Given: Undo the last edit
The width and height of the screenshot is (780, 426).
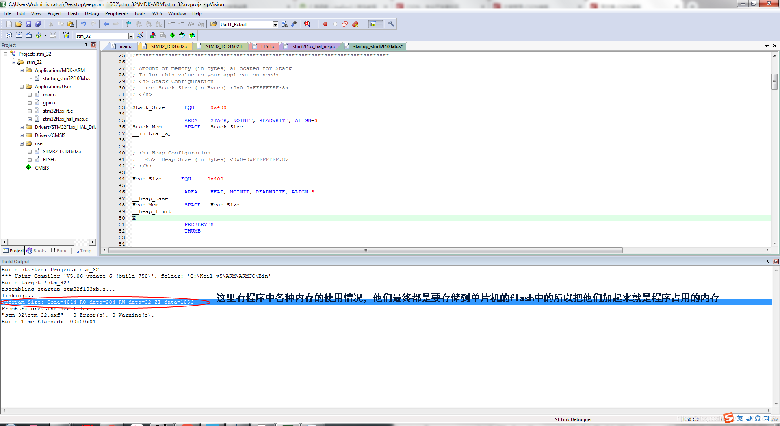Looking at the screenshot, I should click(84, 24).
